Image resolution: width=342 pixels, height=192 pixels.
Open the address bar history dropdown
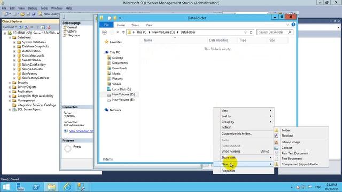coord(245,32)
